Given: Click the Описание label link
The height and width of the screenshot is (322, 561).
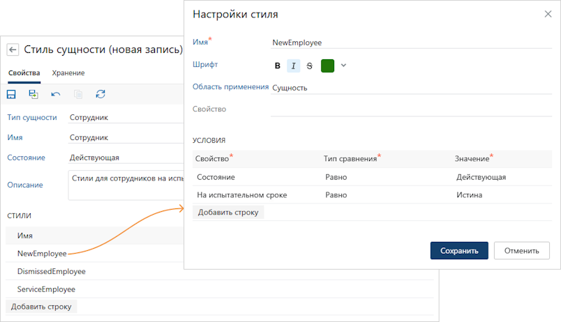Looking at the screenshot, I should pos(24,185).
